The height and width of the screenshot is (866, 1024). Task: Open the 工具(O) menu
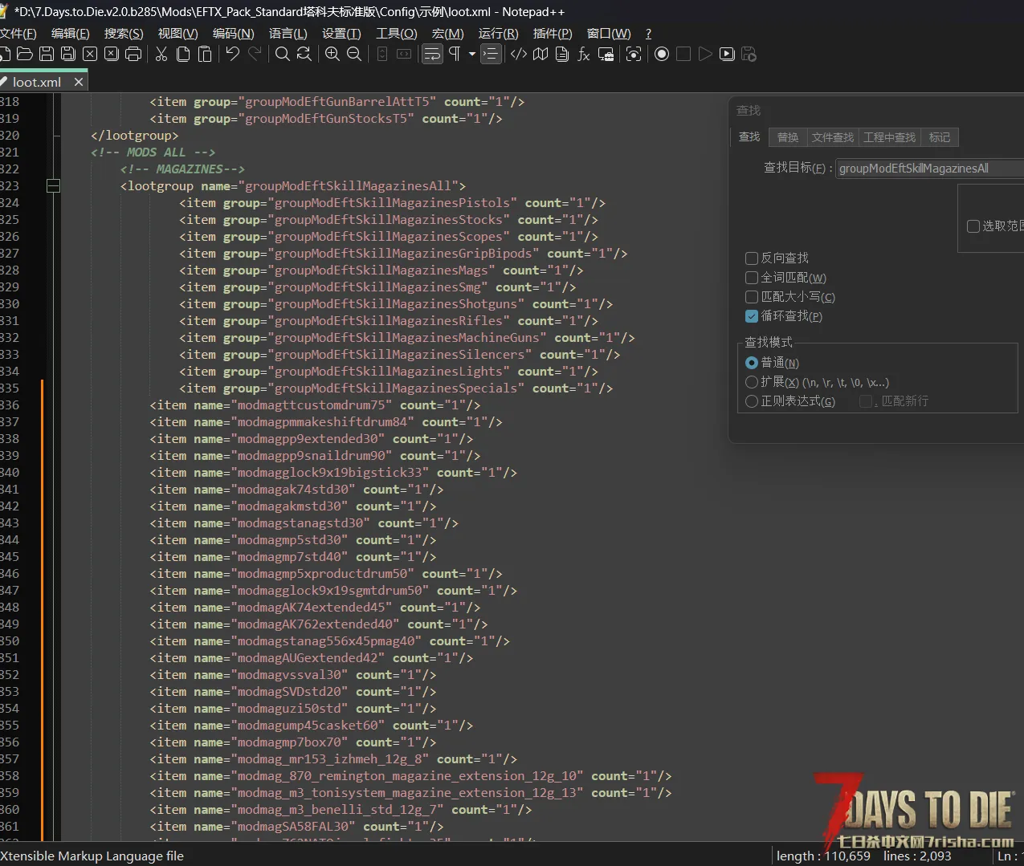point(396,33)
